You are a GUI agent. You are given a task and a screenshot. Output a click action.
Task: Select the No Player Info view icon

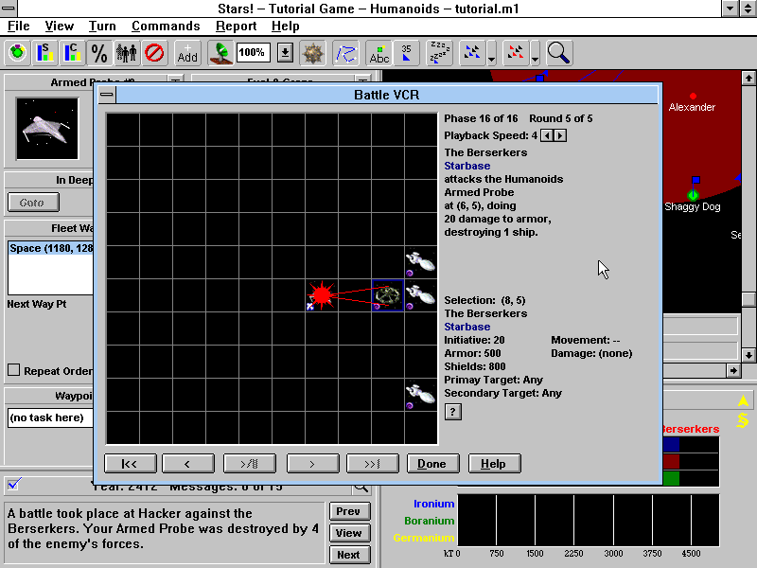tap(154, 53)
